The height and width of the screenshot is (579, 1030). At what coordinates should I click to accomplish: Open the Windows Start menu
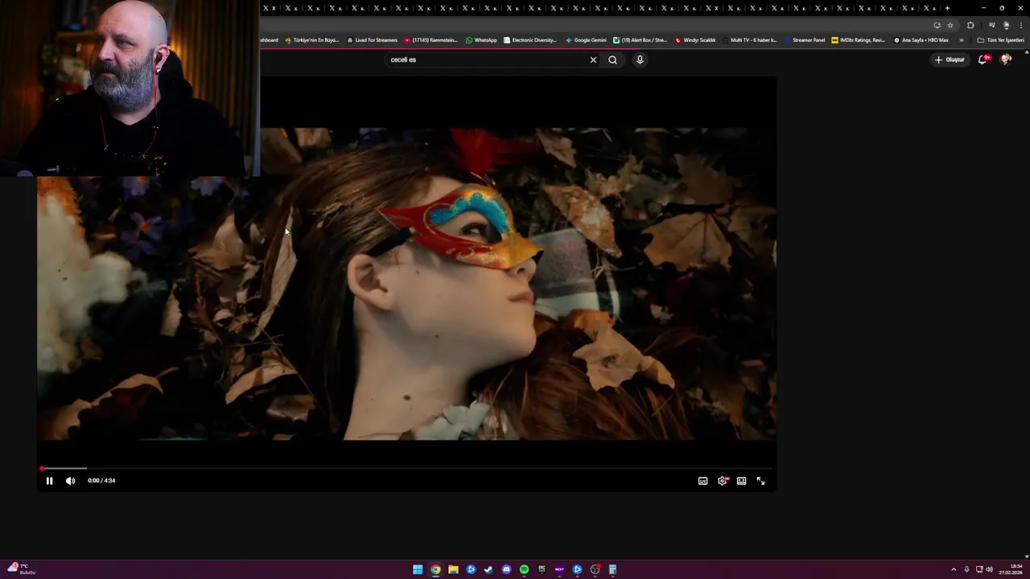[x=418, y=569]
